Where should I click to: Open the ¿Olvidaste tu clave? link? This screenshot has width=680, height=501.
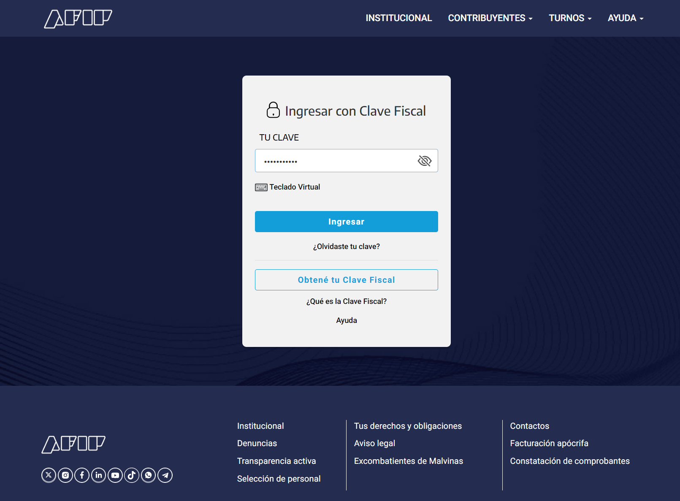(347, 246)
